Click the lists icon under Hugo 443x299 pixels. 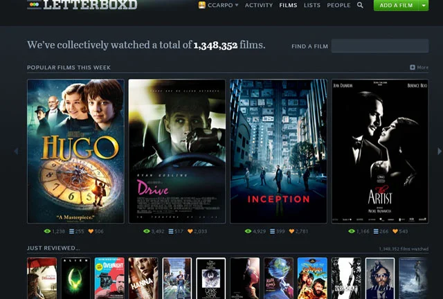(72, 231)
